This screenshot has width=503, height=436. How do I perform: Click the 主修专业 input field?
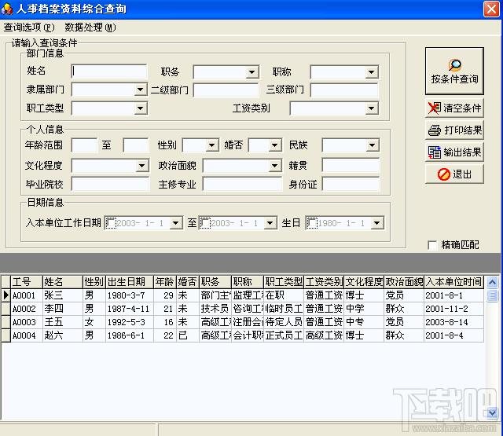(243, 185)
